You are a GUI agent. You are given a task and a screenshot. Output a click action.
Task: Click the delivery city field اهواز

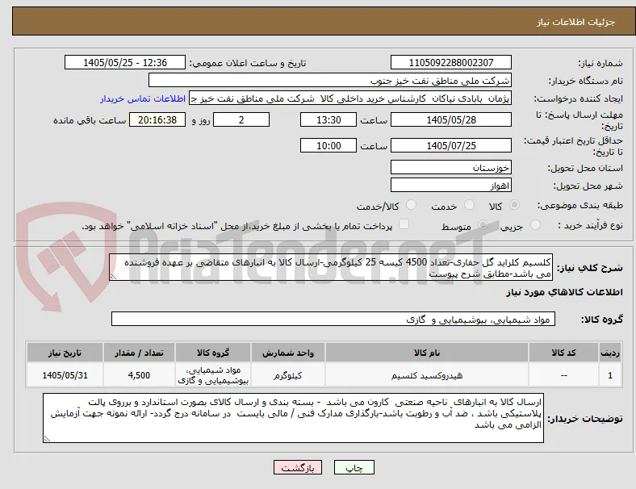(x=451, y=186)
